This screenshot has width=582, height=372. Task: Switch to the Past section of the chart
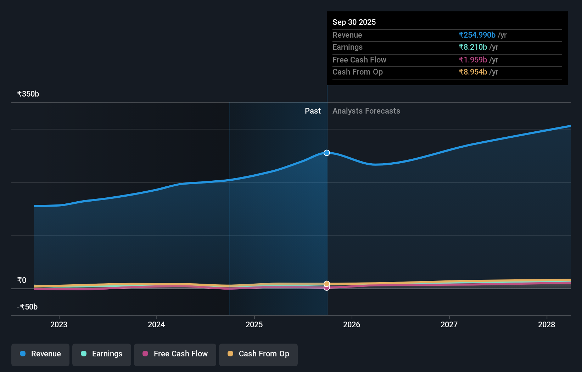click(313, 111)
